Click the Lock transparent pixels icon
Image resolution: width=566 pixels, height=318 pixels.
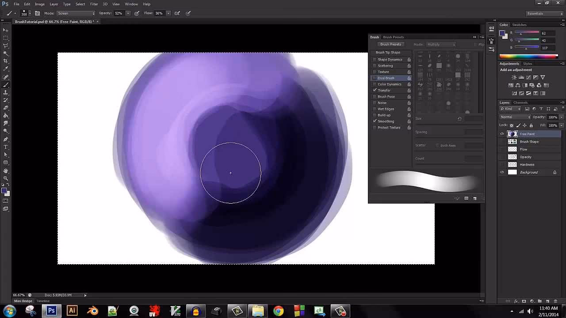coord(511,125)
